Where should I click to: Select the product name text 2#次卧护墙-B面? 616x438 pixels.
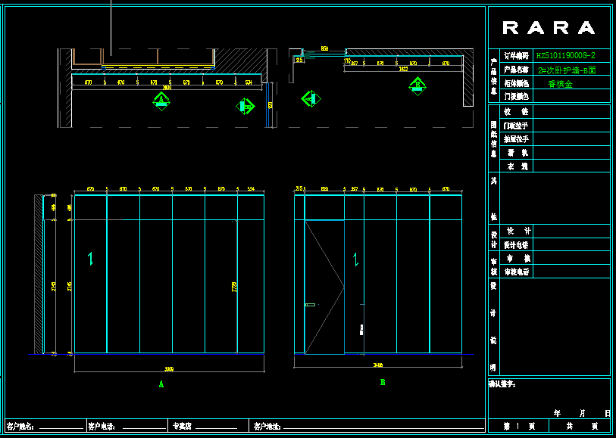coord(566,70)
